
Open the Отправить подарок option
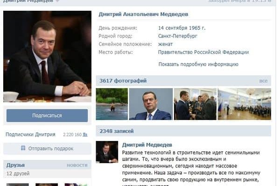pyautogui.click(x=47, y=148)
